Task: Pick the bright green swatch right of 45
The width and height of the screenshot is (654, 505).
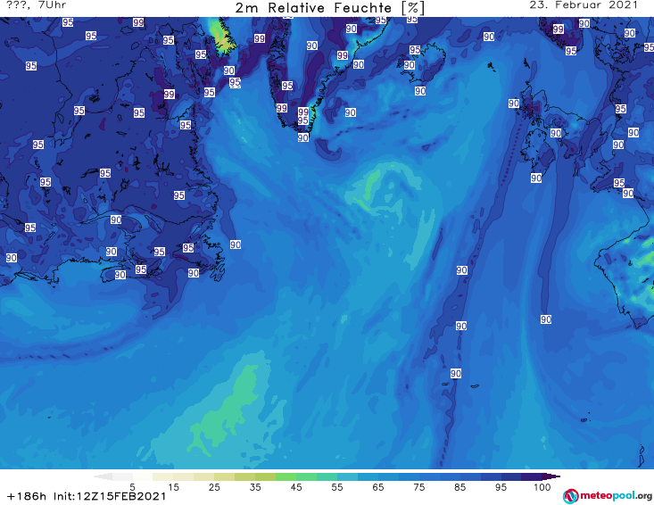Action: 307,476
